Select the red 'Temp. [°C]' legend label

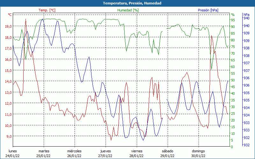tap(47, 10)
